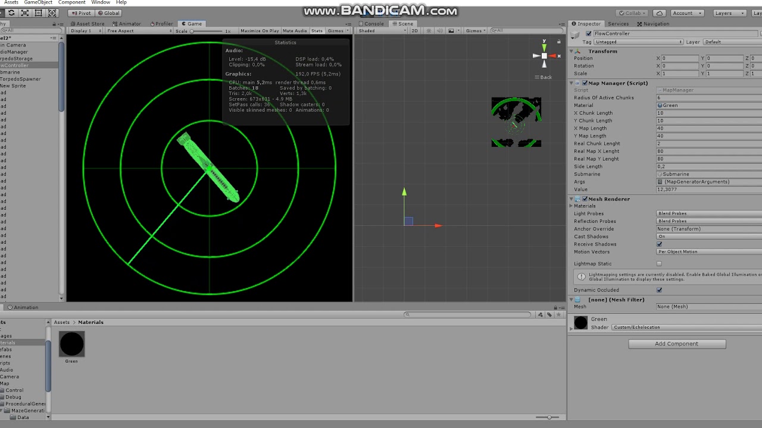Click info icon in lightmap warning
The height and width of the screenshot is (428, 762).
click(x=582, y=276)
